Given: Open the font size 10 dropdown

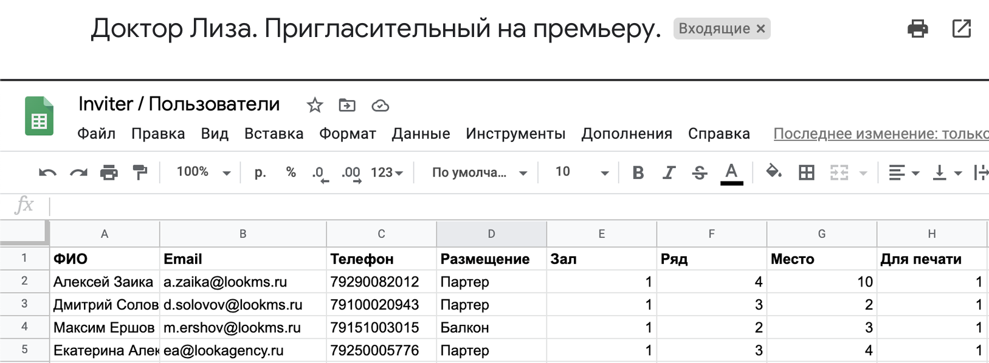Looking at the screenshot, I should (582, 172).
